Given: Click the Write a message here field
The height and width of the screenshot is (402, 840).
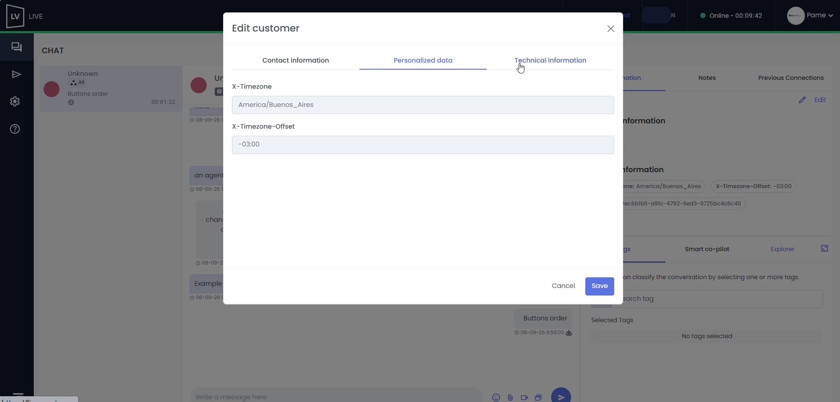Looking at the screenshot, I should click(336, 397).
